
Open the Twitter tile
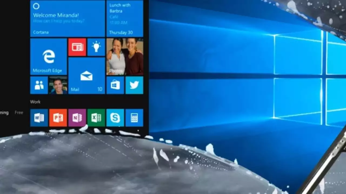point(134,85)
